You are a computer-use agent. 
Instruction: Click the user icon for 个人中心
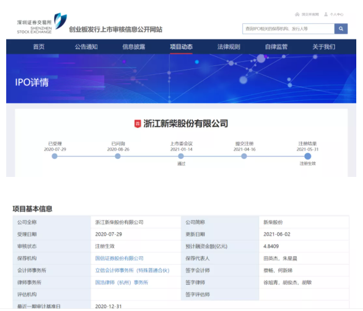326,14
